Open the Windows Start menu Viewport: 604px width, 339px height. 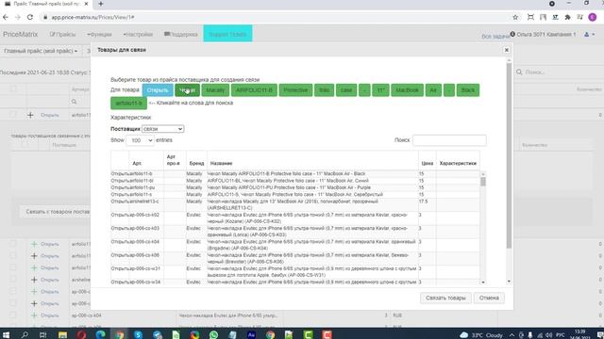tap(6, 335)
